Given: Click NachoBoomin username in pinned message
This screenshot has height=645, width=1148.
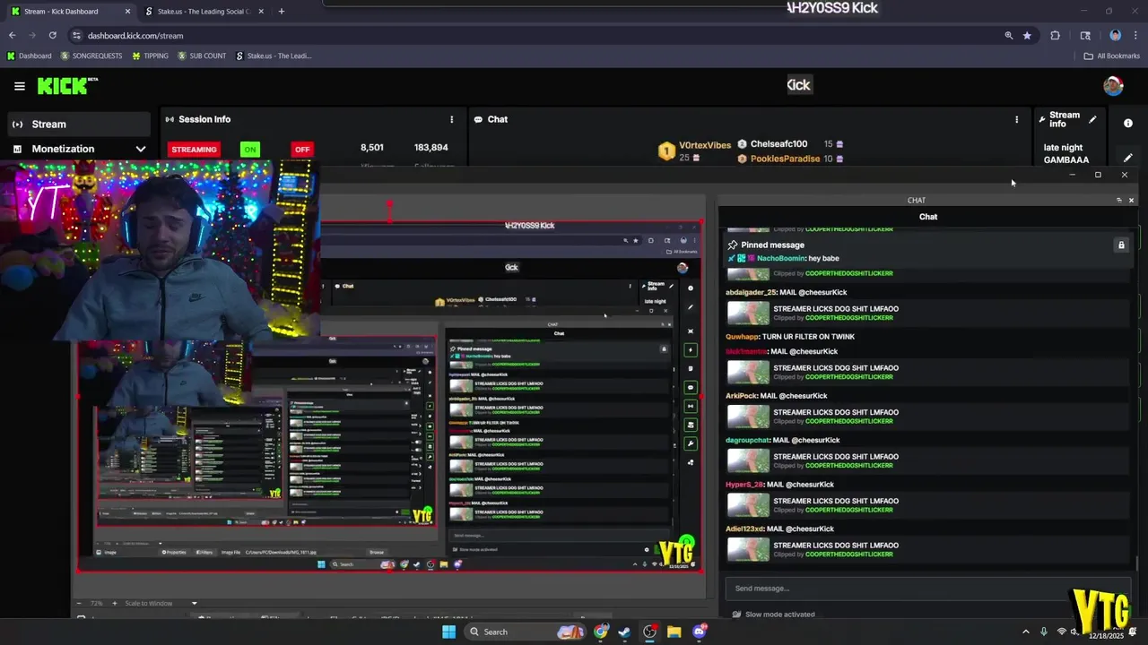Looking at the screenshot, I should tap(780, 258).
